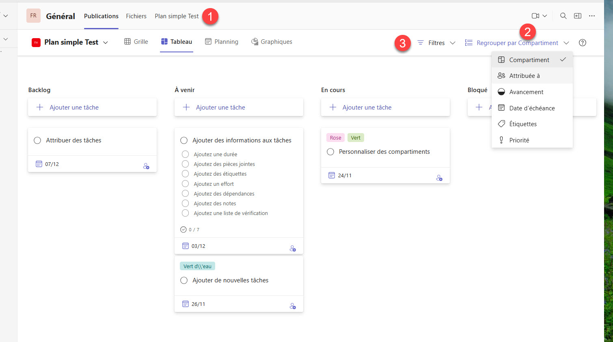
Task: Click the open-in-panel icon beside search
Action: pyautogui.click(x=577, y=16)
